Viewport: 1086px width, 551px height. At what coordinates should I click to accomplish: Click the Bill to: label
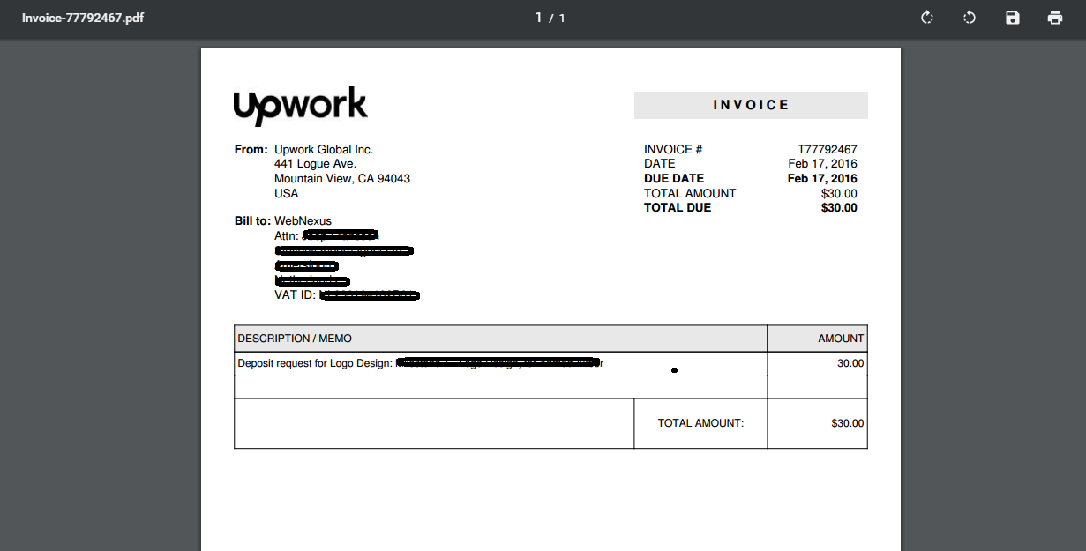[x=252, y=221]
